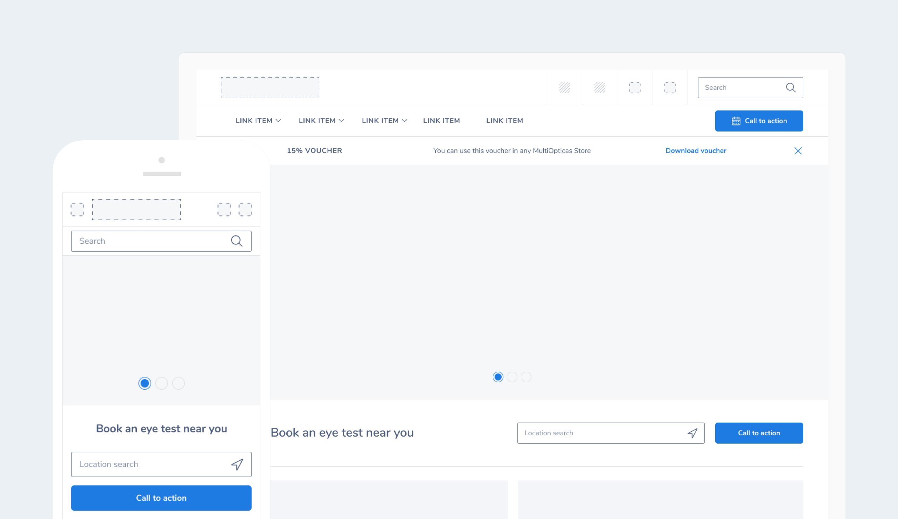Click the last dashed square icon in desktop header
898x519 pixels.
tap(670, 88)
